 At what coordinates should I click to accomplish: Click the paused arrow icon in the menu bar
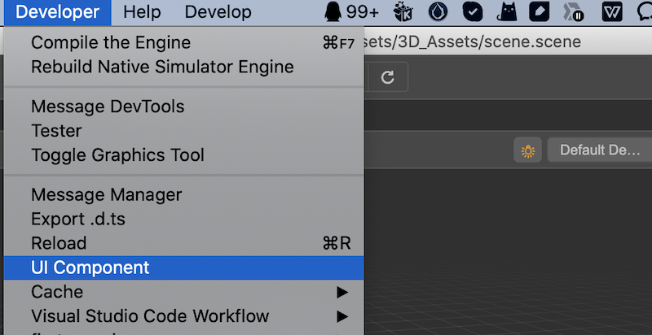pyautogui.click(x=574, y=12)
